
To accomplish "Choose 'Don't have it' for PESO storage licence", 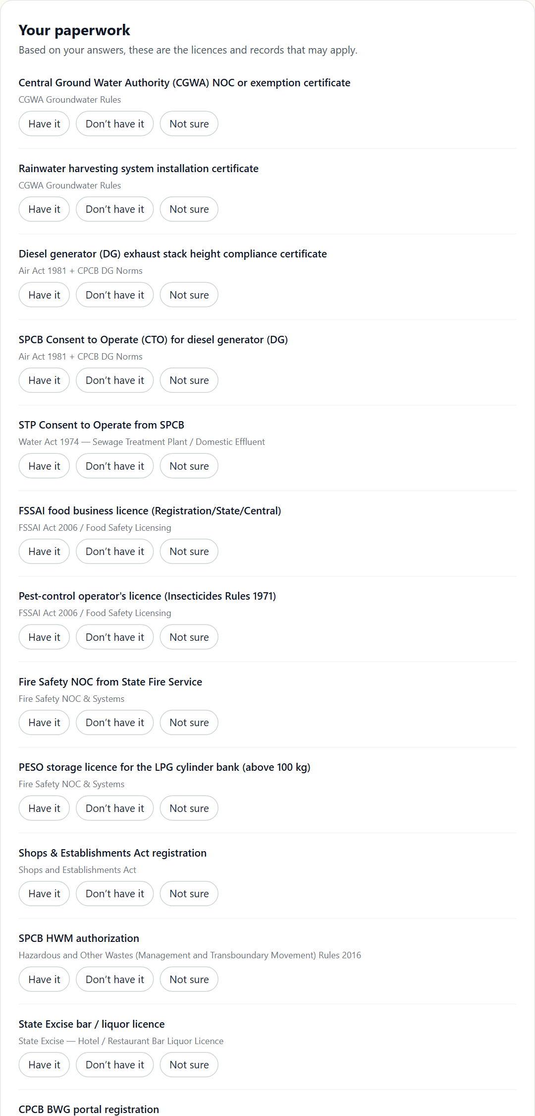I will 115,808.
